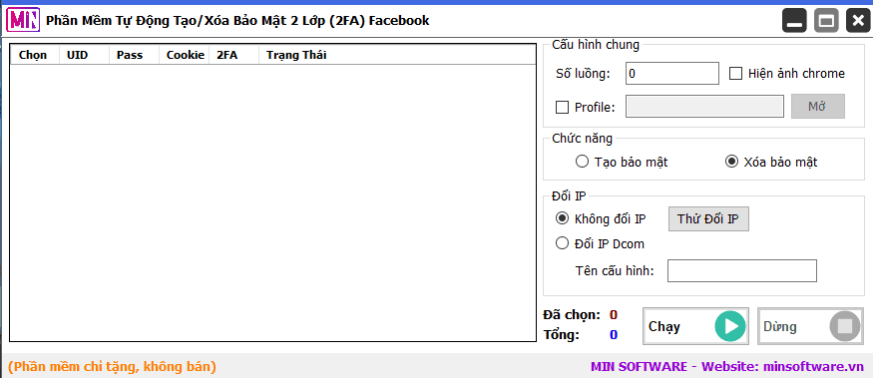The height and width of the screenshot is (378, 873).
Task: Click the Số luồng input field
Action: tap(672, 74)
